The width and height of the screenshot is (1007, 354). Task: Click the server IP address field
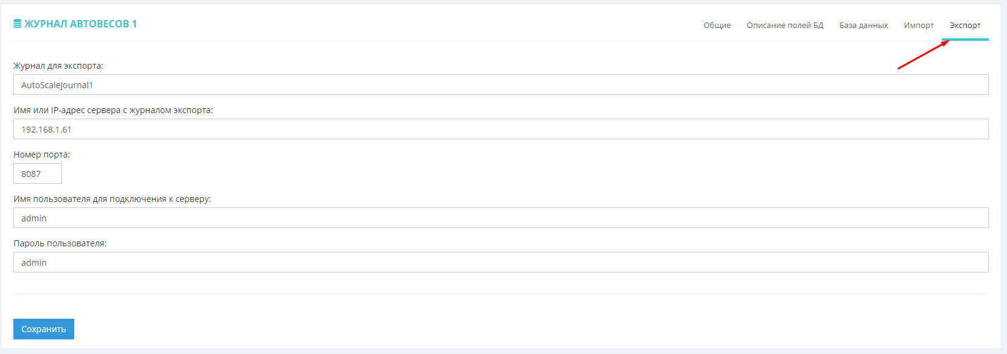pyautogui.click(x=500, y=129)
